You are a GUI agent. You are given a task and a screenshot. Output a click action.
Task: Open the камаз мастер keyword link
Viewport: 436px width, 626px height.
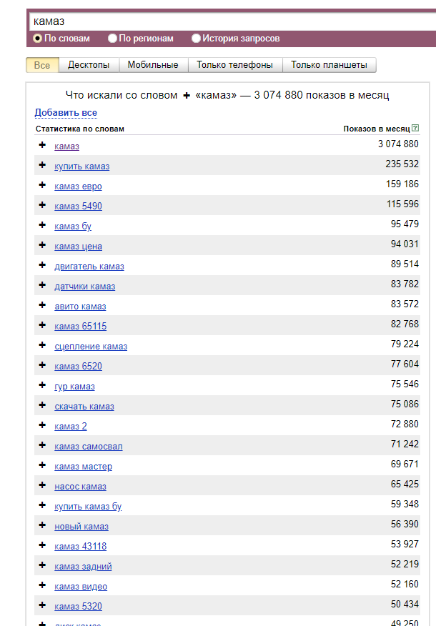[x=83, y=467]
